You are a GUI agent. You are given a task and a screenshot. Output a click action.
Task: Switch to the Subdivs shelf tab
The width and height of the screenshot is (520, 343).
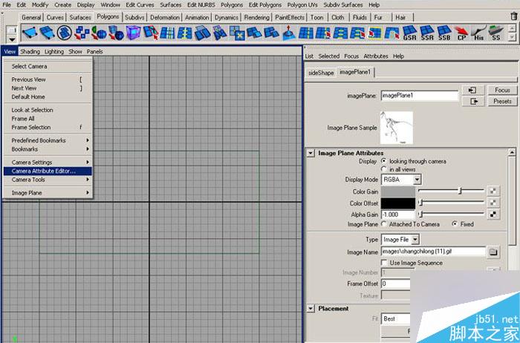[x=134, y=17]
